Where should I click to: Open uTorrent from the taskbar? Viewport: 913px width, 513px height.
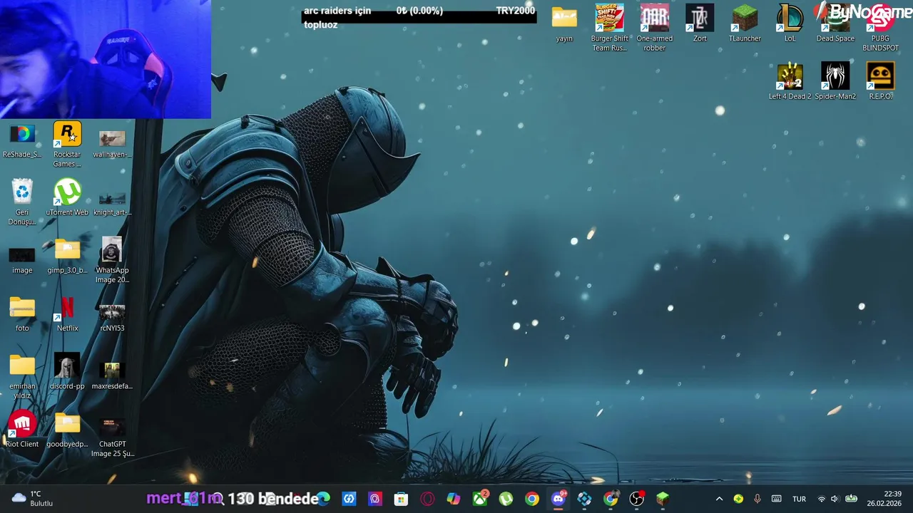point(506,499)
